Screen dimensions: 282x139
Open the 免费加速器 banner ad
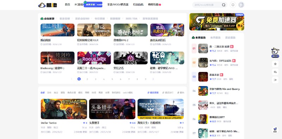217,22
